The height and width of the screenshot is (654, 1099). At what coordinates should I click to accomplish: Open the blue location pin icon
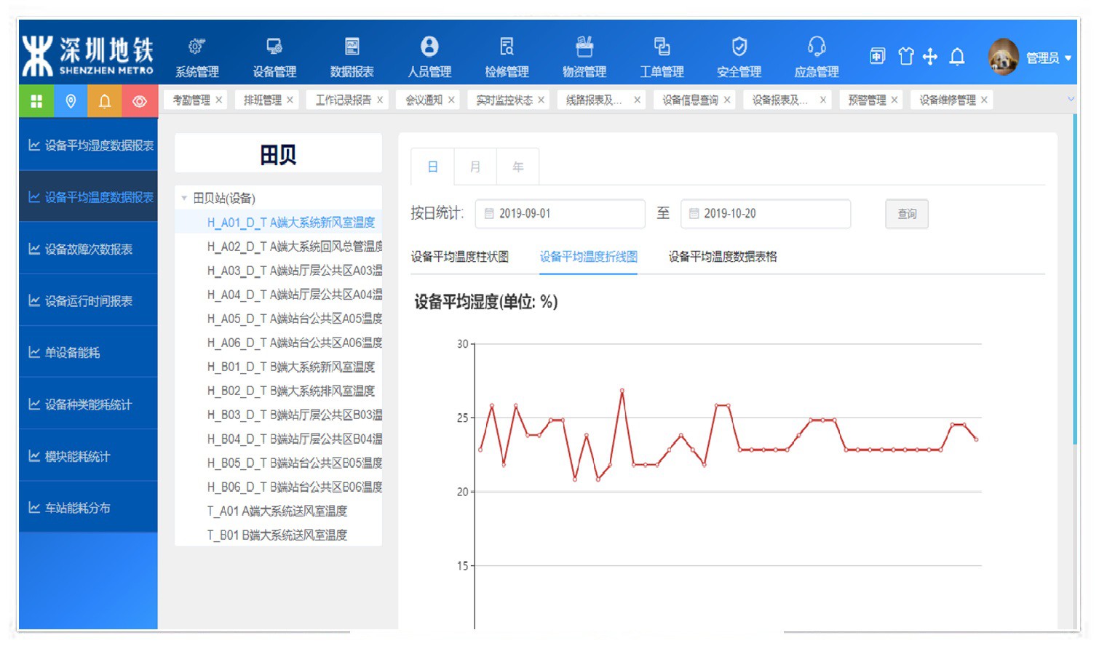pyautogui.click(x=70, y=100)
